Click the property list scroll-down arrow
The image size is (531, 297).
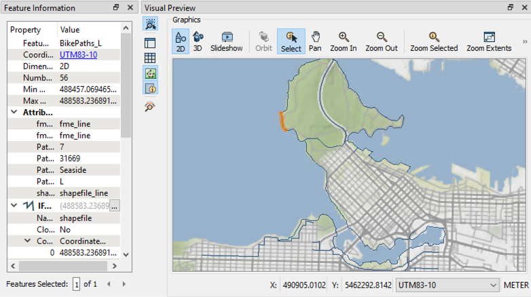[x=126, y=255]
